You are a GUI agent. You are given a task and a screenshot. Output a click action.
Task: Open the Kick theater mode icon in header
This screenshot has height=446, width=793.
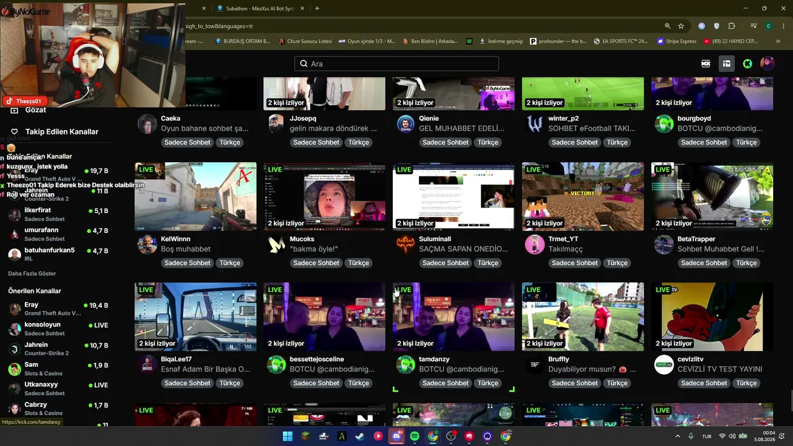(x=706, y=63)
